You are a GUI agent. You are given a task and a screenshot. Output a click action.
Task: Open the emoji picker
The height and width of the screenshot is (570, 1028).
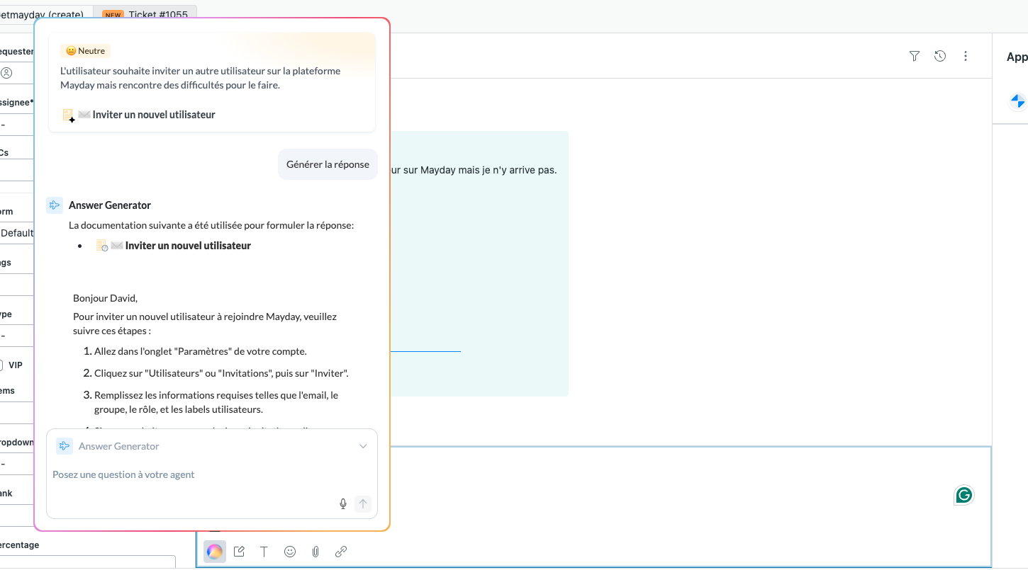point(290,552)
